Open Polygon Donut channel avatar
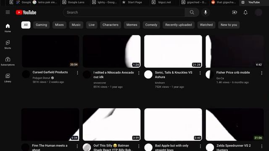 tap(26, 74)
